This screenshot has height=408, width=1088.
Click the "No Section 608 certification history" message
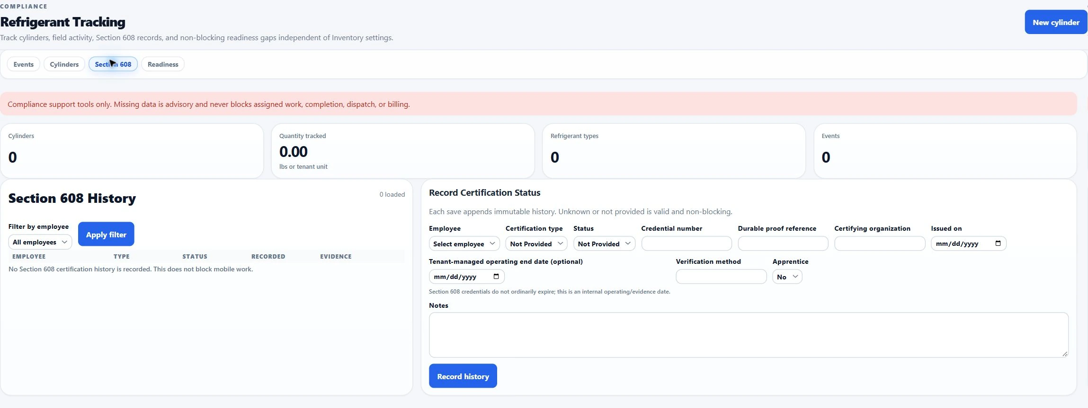[x=131, y=269]
